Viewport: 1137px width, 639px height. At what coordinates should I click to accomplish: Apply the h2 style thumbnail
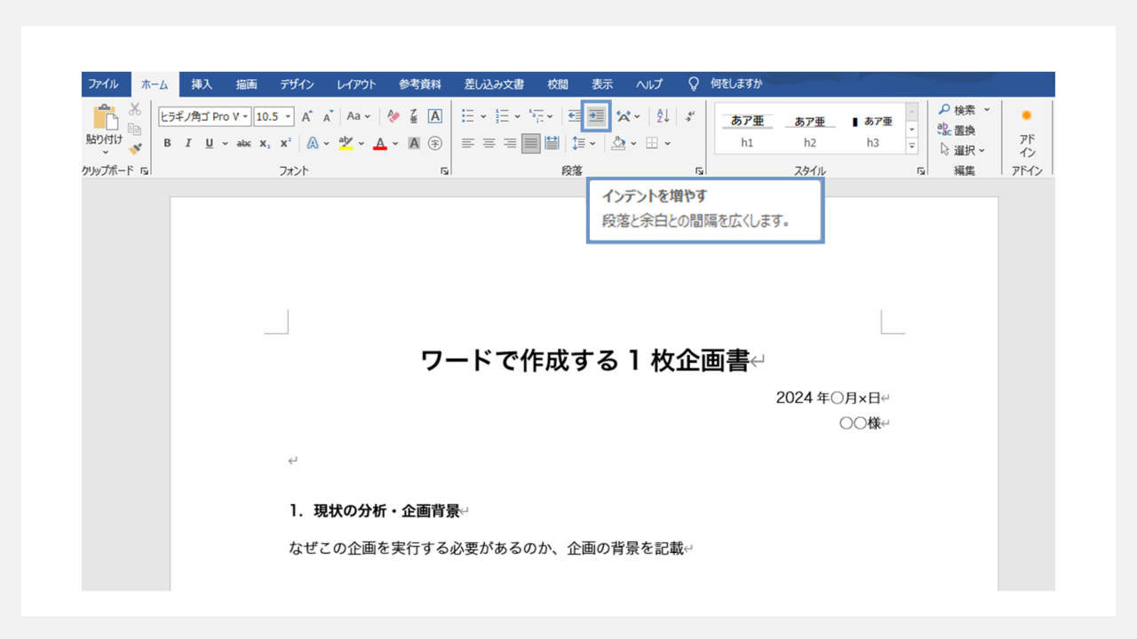(809, 130)
